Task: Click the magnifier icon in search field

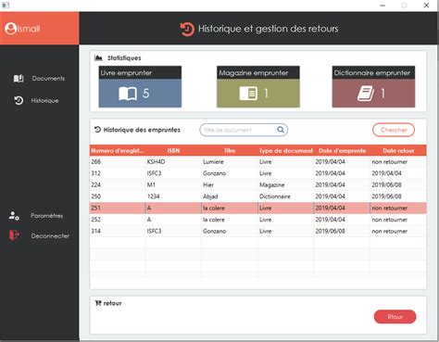Action: pyautogui.click(x=281, y=130)
